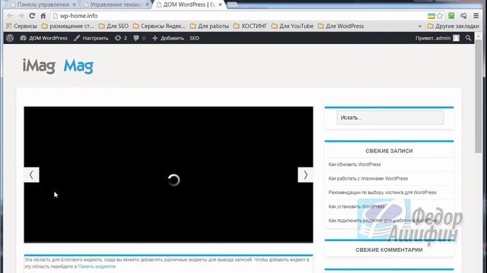Reload the page with refresh icon

tap(32, 16)
